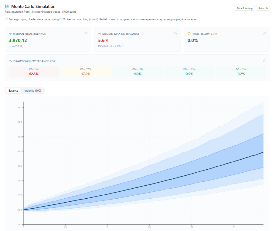Switch to the Indexed (100) tab

[x=33, y=91]
